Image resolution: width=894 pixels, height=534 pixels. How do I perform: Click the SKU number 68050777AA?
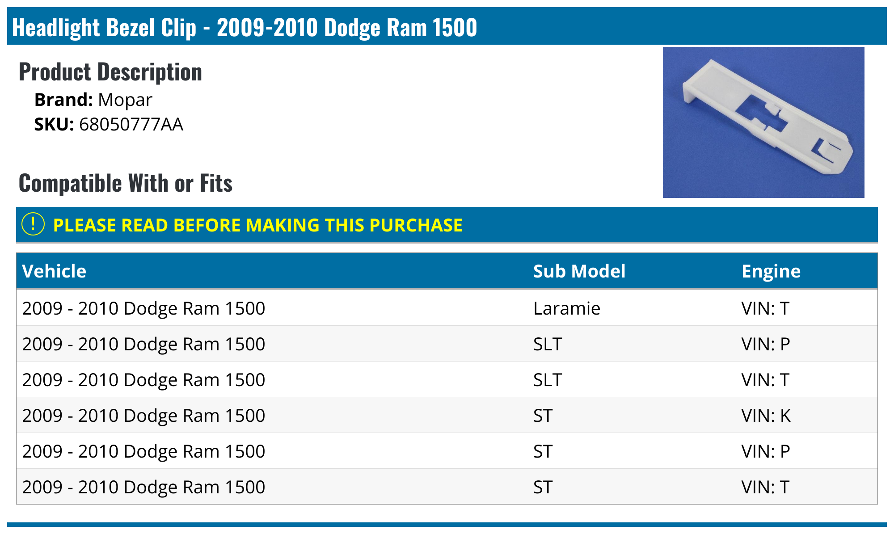pos(131,124)
